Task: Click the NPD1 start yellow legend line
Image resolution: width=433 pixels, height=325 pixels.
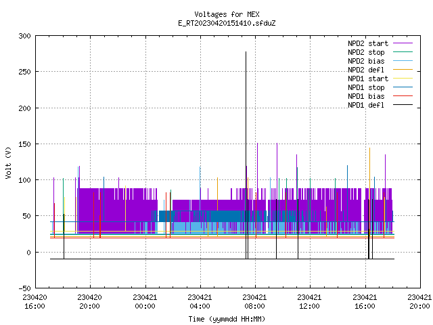Action: point(403,79)
